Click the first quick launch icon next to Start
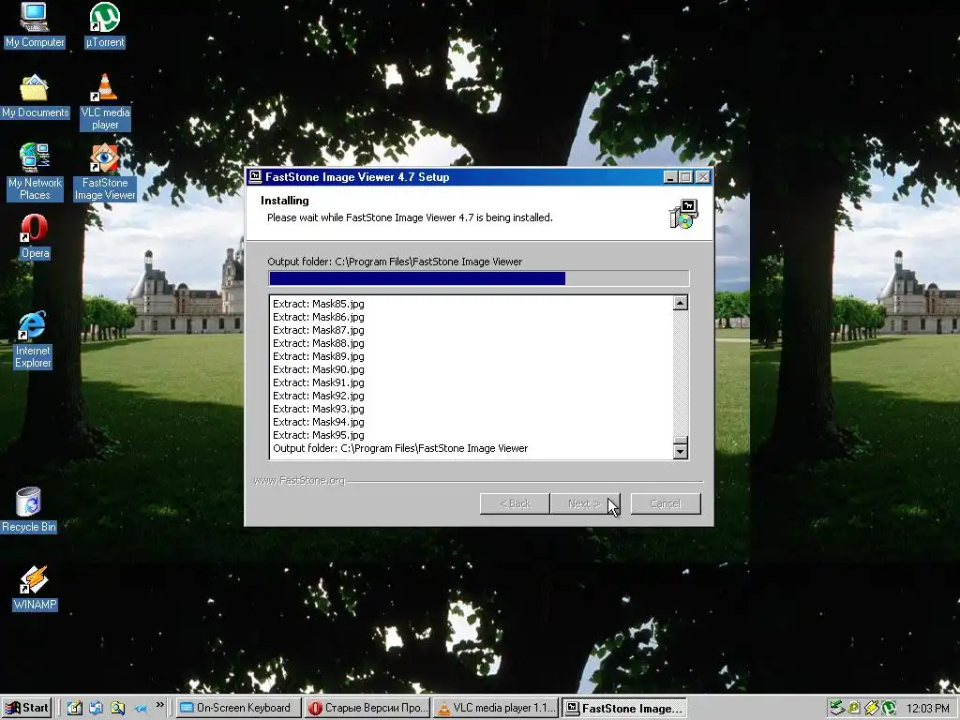The width and height of the screenshot is (960, 720). (75, 708)
